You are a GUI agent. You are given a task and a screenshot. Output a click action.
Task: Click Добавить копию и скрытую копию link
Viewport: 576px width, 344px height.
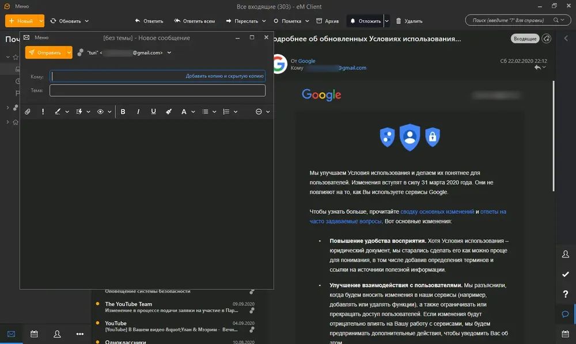point(225,76)
